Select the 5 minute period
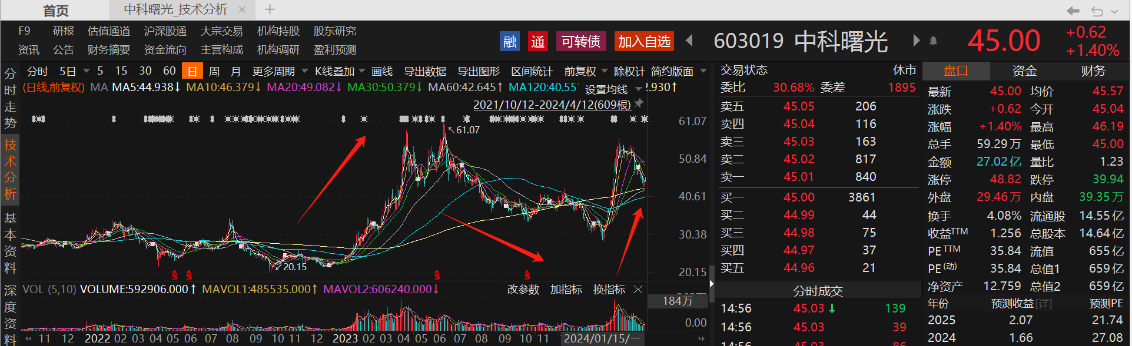 click(x=100, y=70)
